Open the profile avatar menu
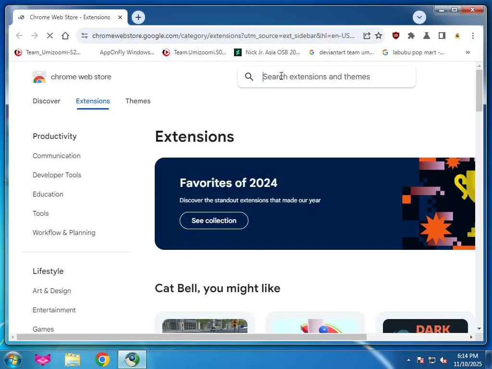This screenshot has width=492, height=369. [457, 36]
